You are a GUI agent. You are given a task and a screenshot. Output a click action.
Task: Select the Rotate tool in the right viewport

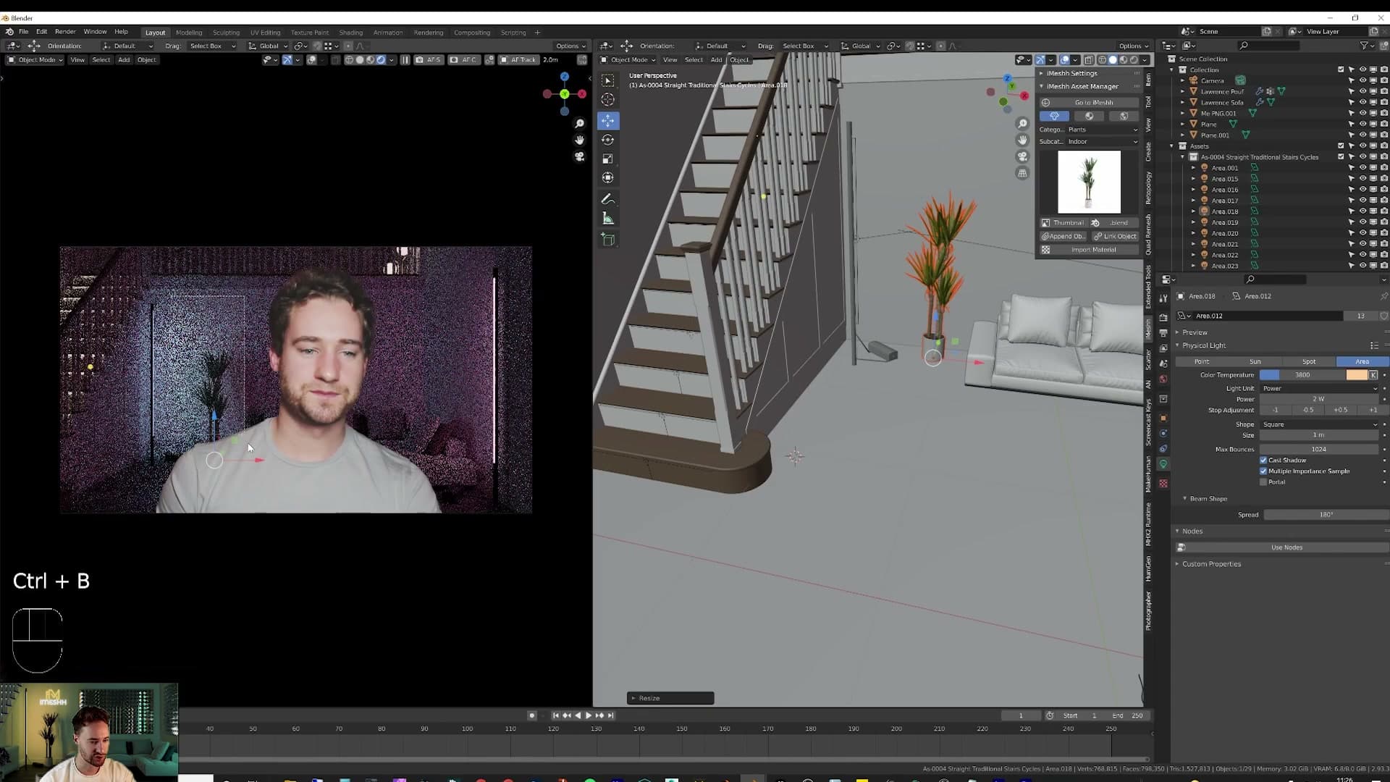click(x=608, y=140)
